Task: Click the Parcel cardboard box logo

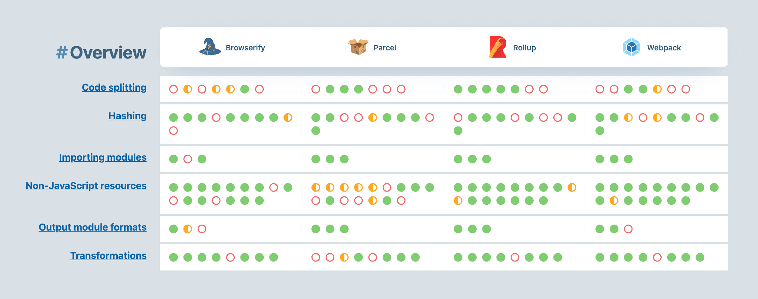Action: pos(358,47)
